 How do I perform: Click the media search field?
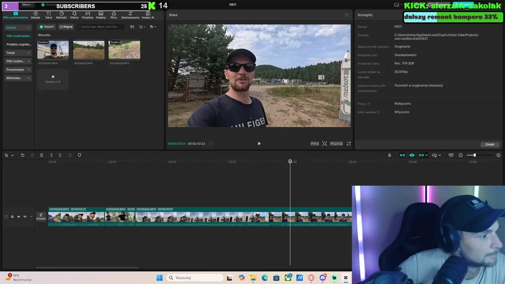pos(101,27)
